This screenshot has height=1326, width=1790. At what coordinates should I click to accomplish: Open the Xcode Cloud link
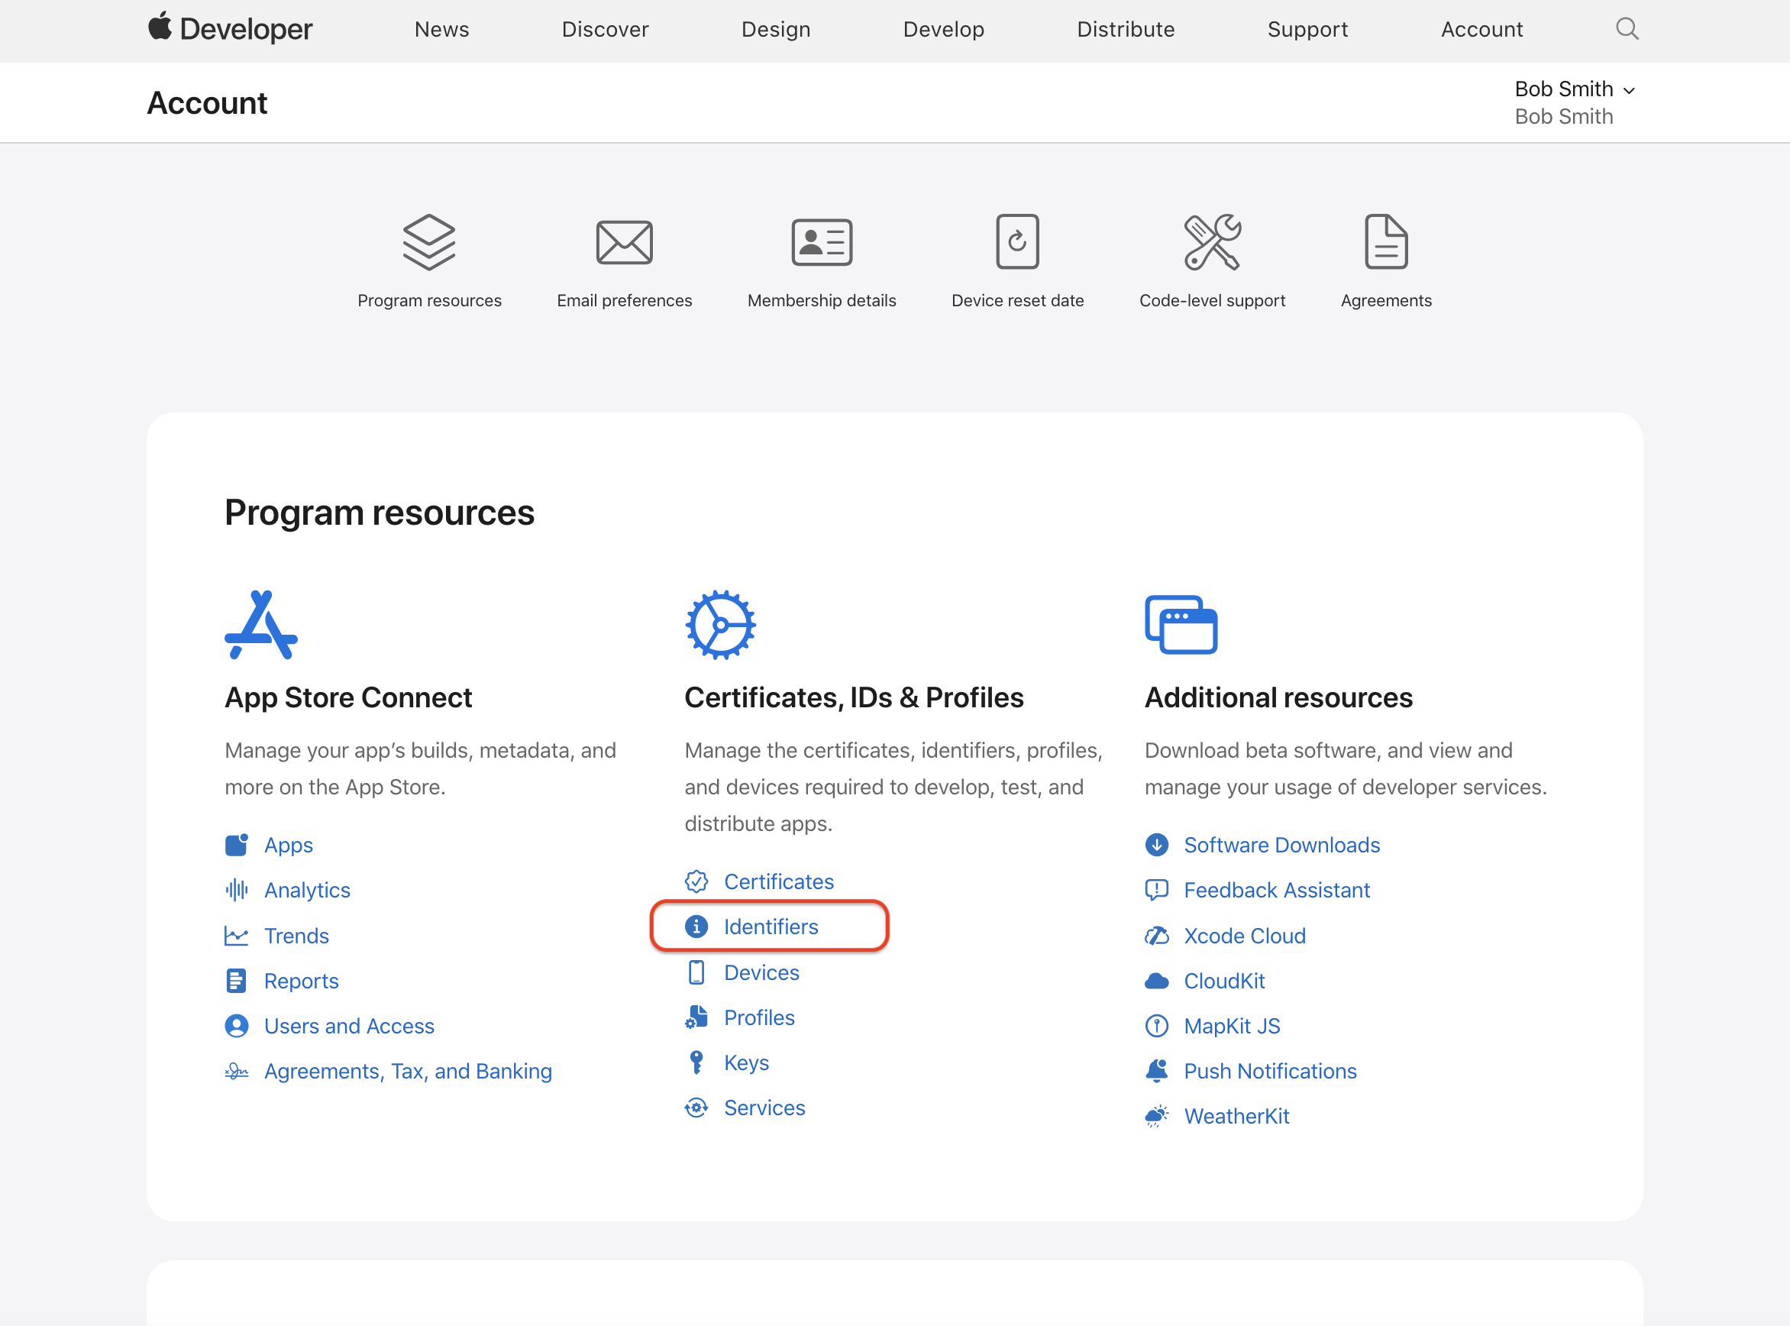(x=1246, y=936)
